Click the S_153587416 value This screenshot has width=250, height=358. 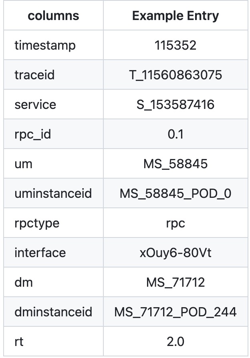coord(175,105)
